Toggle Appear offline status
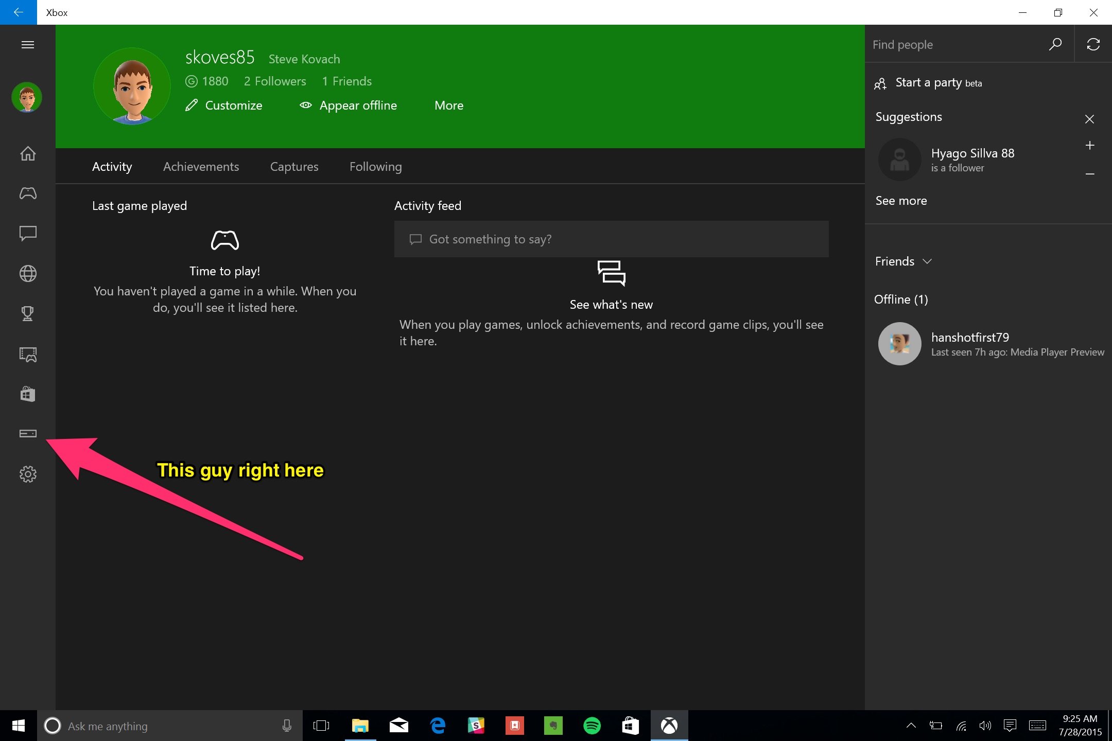Screen dimensions: 1112x741 tap(349, 105)
